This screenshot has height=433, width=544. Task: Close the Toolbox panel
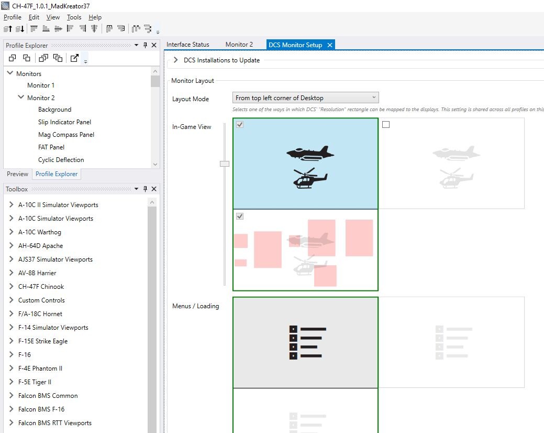click(x=154, y=189)
